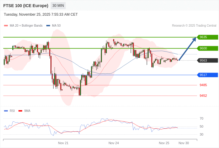Image resolution: width=219 pixels, height=148 pixels.
Task: Click the Nov 24 date axis label
Action: tap(114, 143)
